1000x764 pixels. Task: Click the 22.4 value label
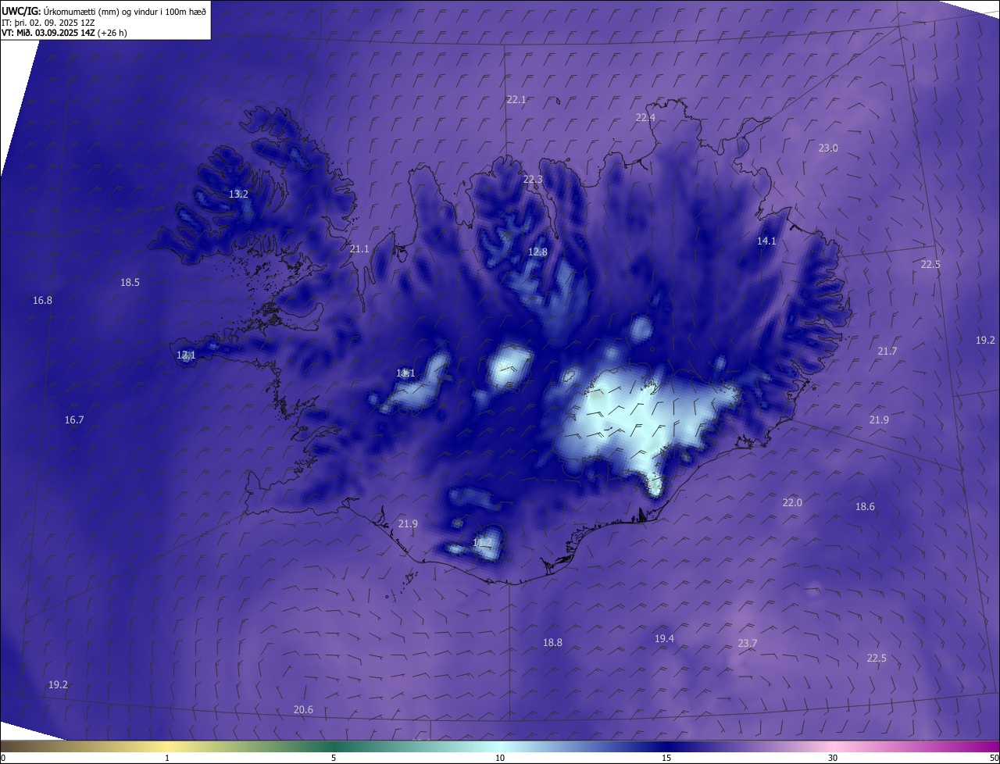pyautogui.click(x=645, y=118)
